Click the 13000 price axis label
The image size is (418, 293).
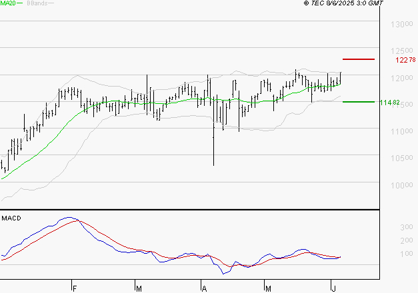tap(402, 24)
